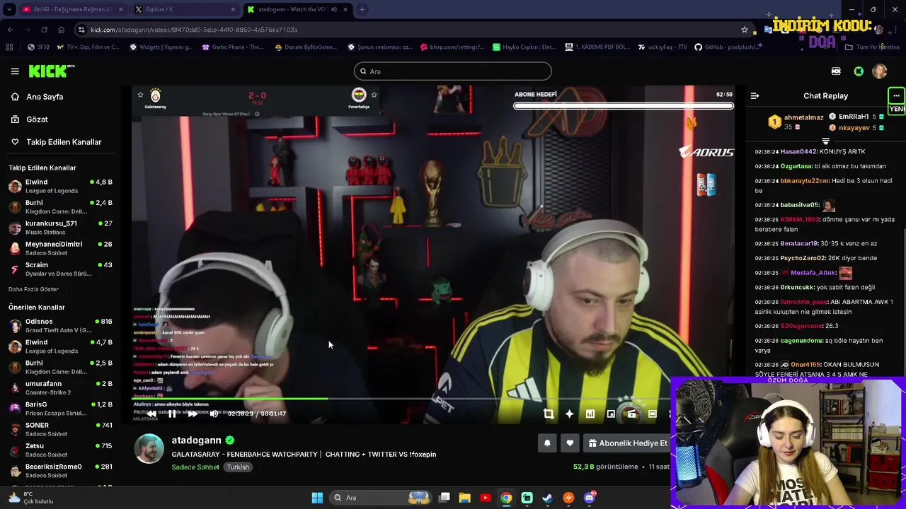The image size is (906, 509).
Task: Open BeceriksizRome0 recommended channel
Action: [x=60, y=471]
